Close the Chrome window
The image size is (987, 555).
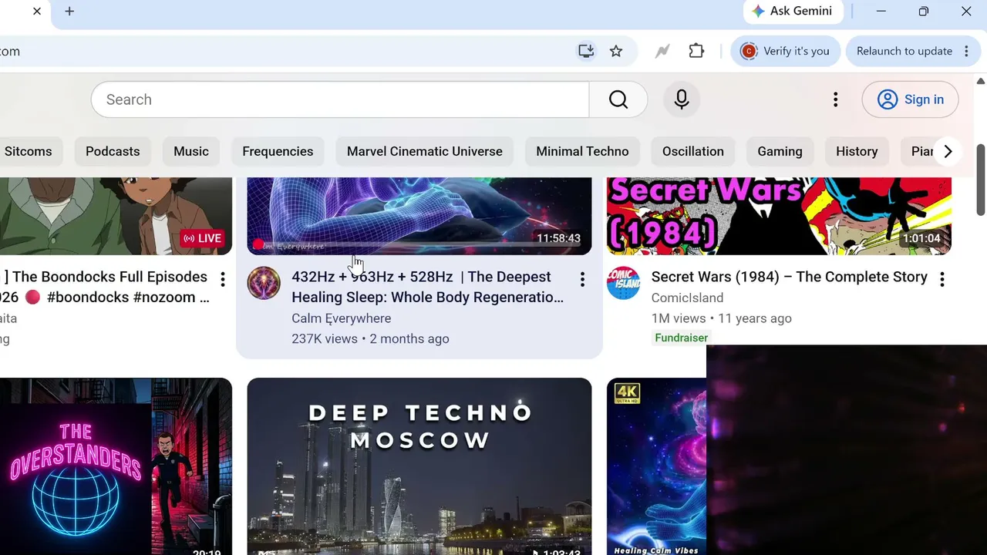pyautogui.click(x=966, y=12)
